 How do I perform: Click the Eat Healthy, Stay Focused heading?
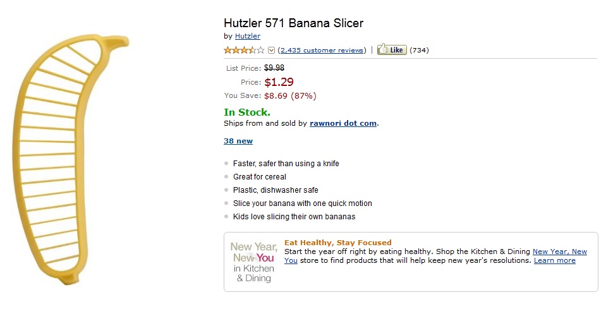[337, 243]
